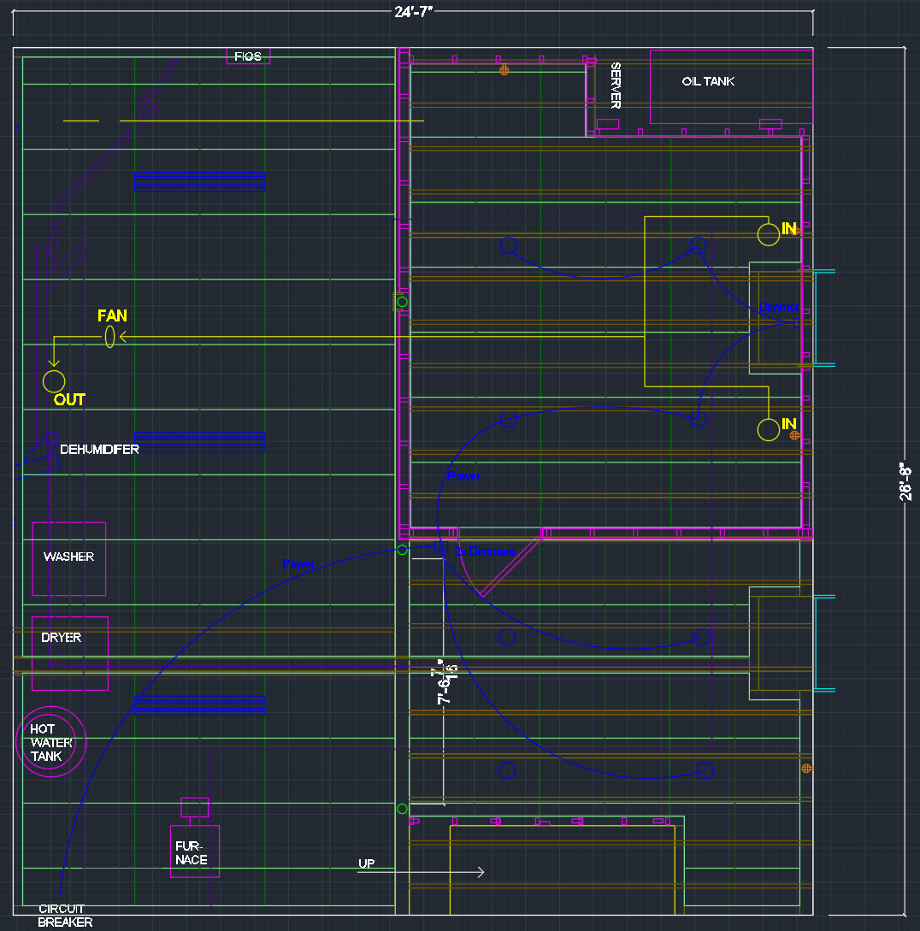This screenshot has height=931, width=920.
Task: Select the magenta DRYER box
Action: [x=70, y=653]
